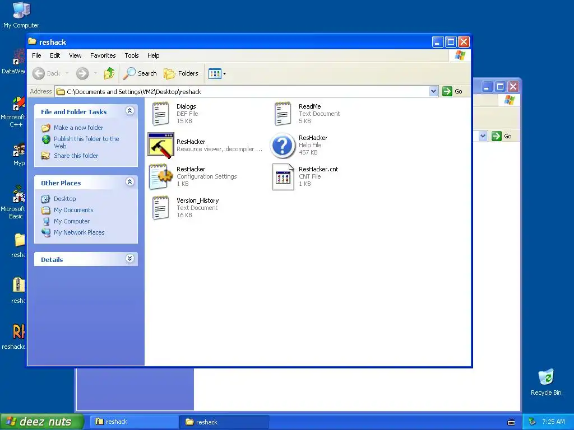Image resolution: width=574 pixels, height=430 pixels.
Task: Click the Forward arrow button
Action: (82, 73)
